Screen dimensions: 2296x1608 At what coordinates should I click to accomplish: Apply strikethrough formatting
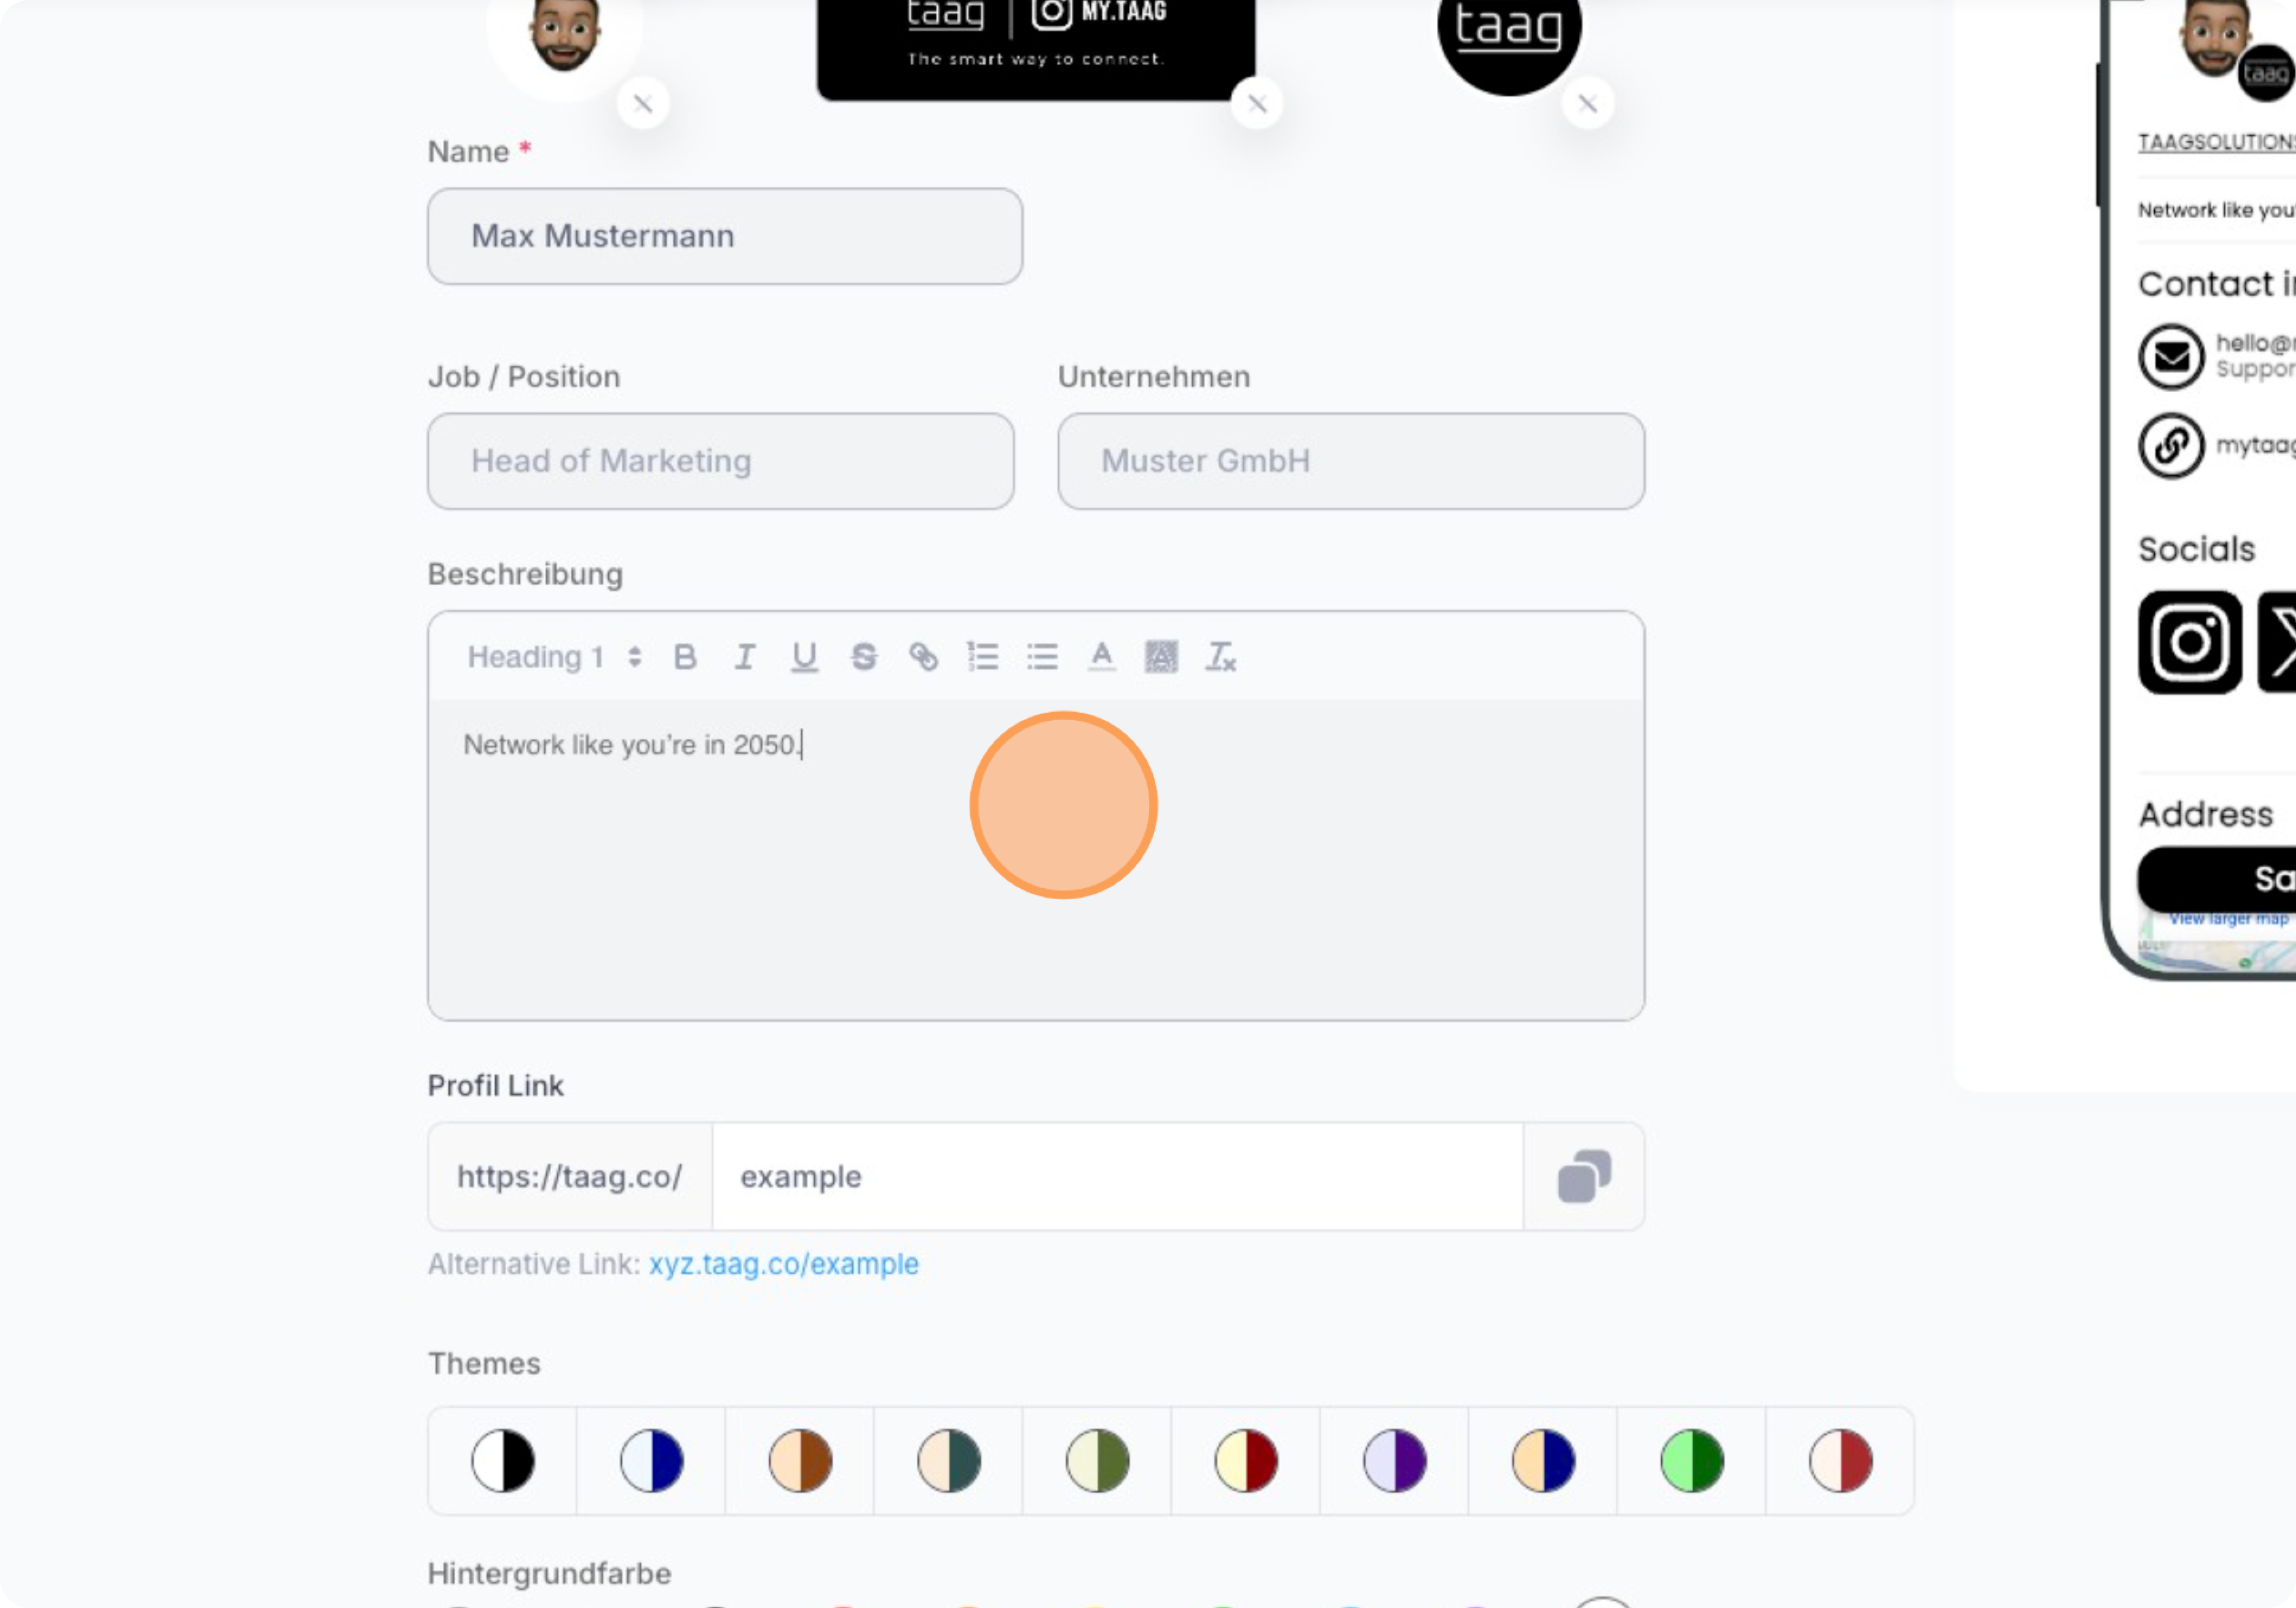pos(864,657)
